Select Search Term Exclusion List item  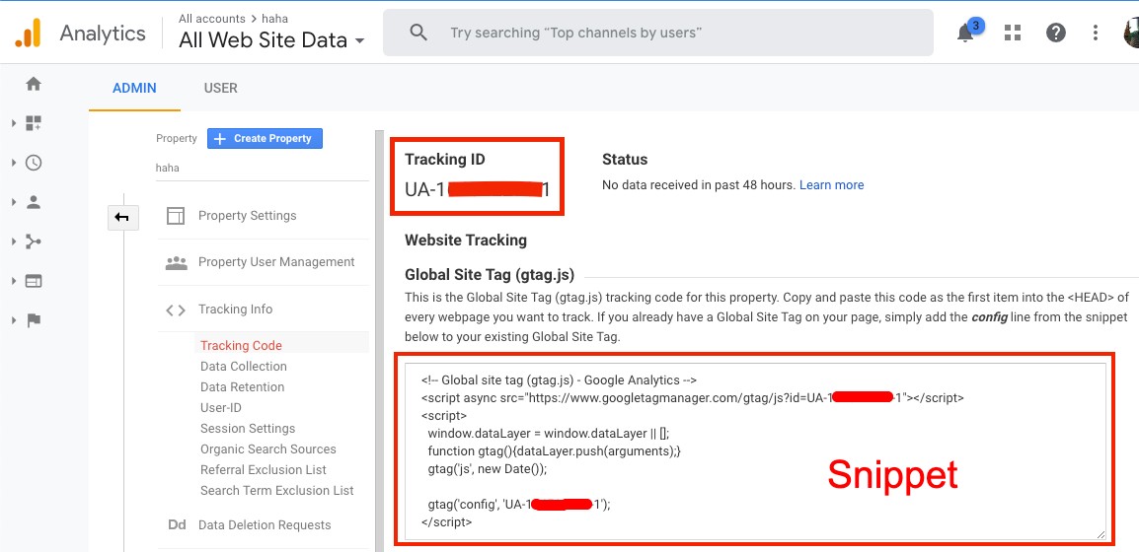(x=276, y=490)
